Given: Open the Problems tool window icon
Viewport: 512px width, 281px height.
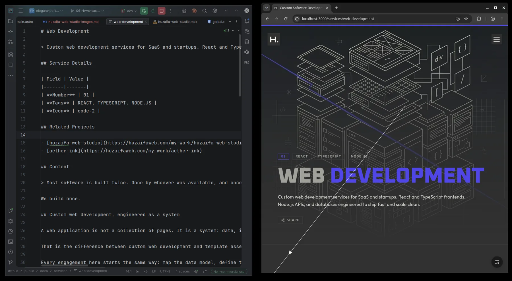Looking at the screenshot, I should (x=11, y=252).
